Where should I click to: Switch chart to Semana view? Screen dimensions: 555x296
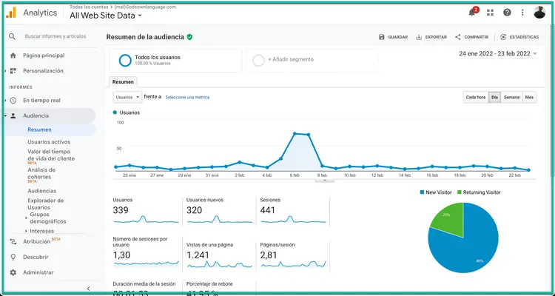tap(511, 97)
